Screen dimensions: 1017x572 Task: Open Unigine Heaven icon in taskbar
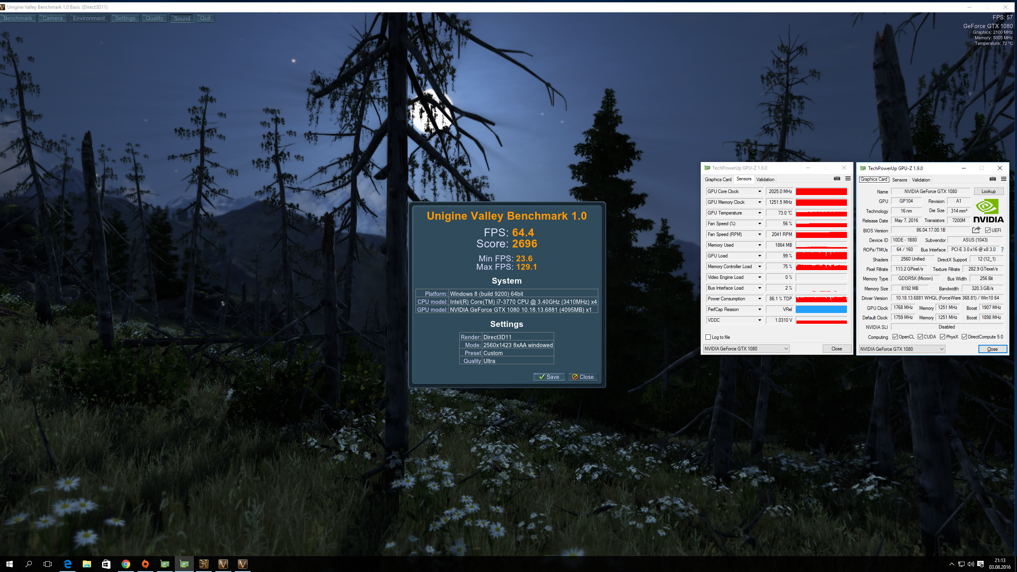(x=204, y=564)
